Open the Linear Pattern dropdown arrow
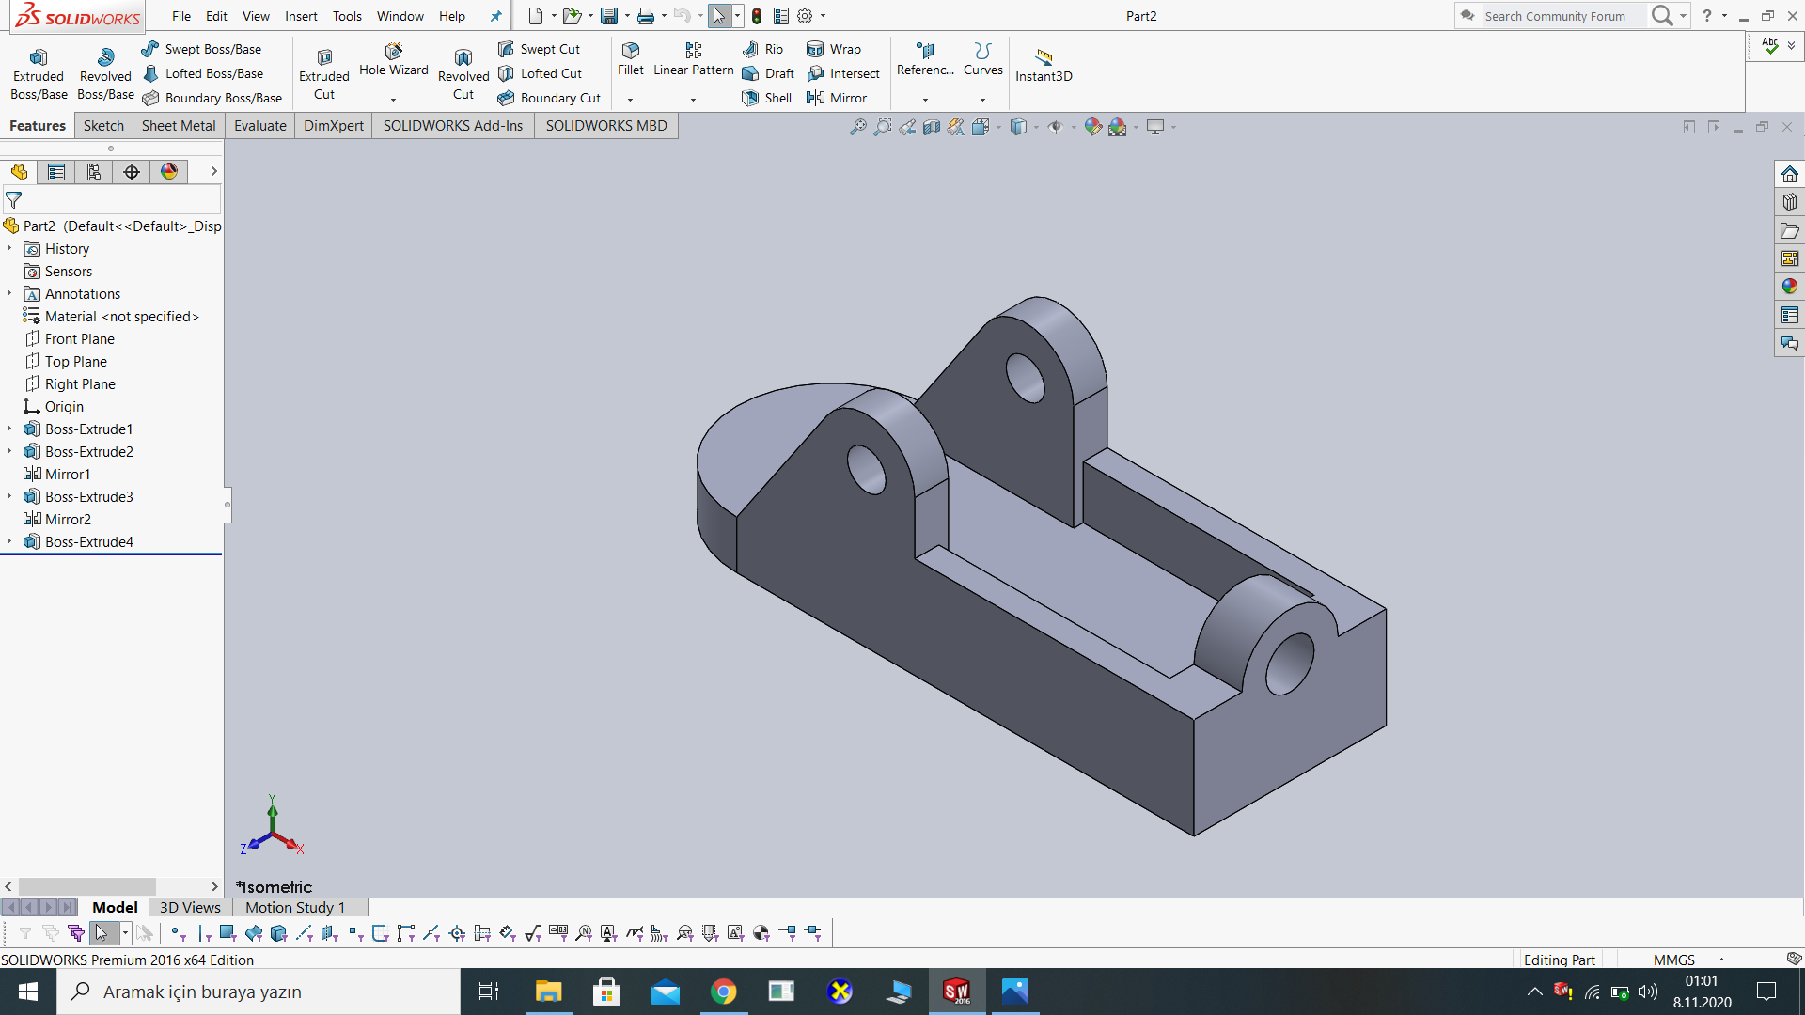Viewport: 1805px width, 1015px height. point(693,100)
